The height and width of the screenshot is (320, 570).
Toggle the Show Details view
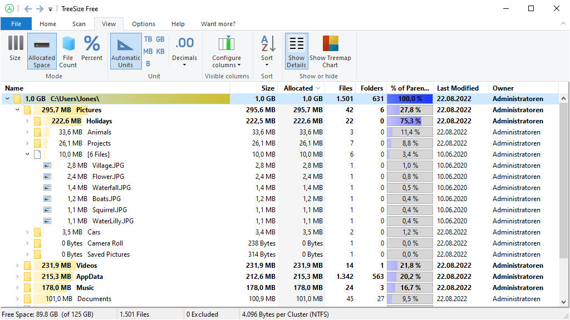pyautogui.click(x=296, y=51)
